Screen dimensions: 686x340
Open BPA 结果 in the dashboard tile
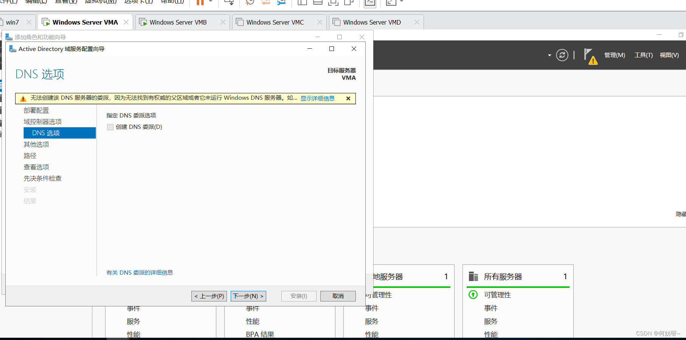click(260, 334)
